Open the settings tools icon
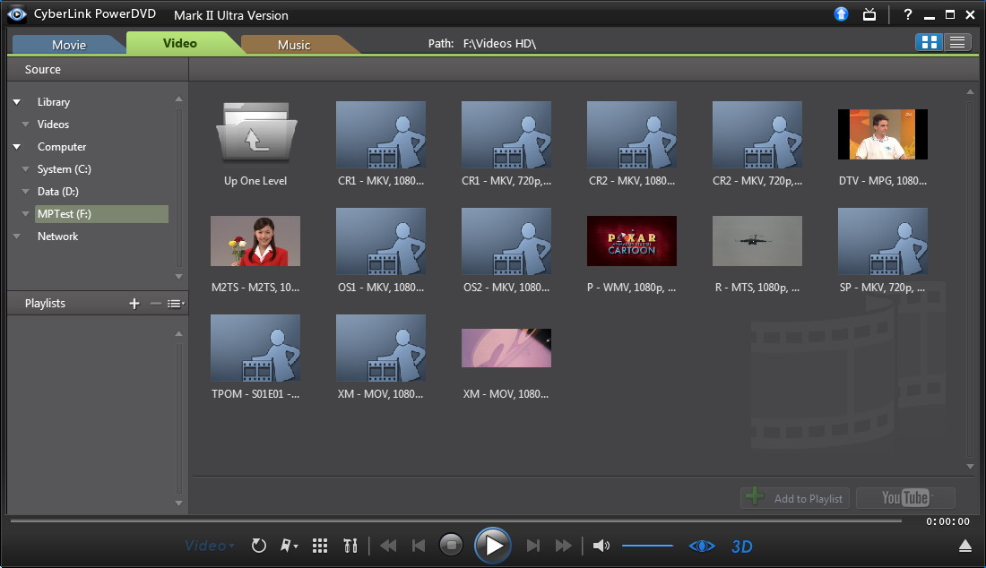The image size is (986, 568). pos(350,546)
